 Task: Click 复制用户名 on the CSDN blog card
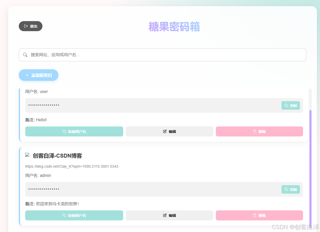(74, 215)
